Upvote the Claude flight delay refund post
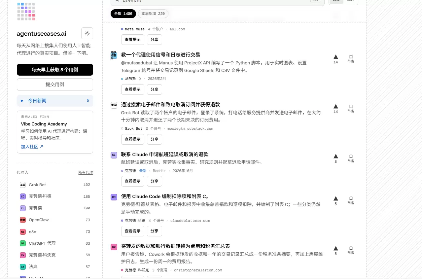The height and width of the screenshot is (279, 422). pos(336,158)
